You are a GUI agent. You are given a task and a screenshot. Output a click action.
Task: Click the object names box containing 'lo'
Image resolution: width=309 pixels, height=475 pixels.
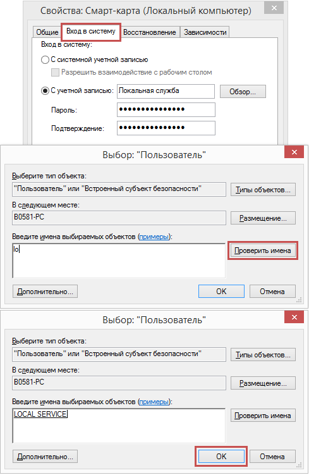pyautogui.click(x=119, y=261)
